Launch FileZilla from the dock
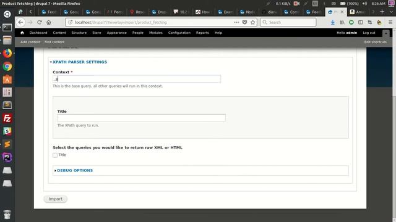 coord(7,118)
